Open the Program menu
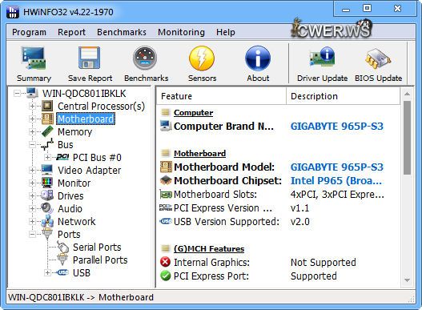The image size is (422, 310). [29, 32]
